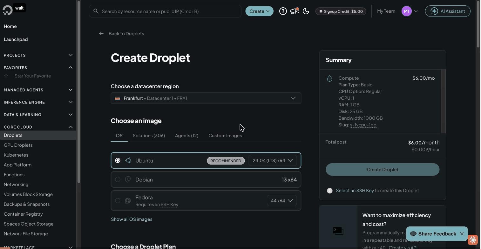Click the Compute droplet icon in Summary
481x249 pixels.
pos(329,78)
